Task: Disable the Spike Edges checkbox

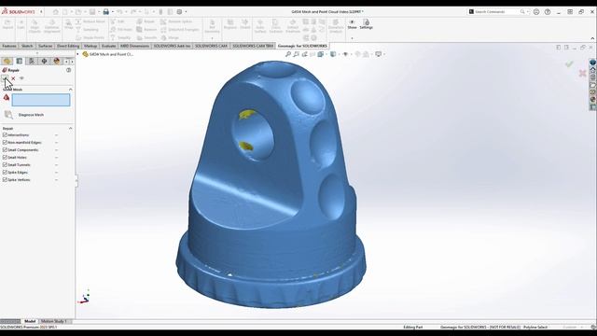Action: point(5,172)
